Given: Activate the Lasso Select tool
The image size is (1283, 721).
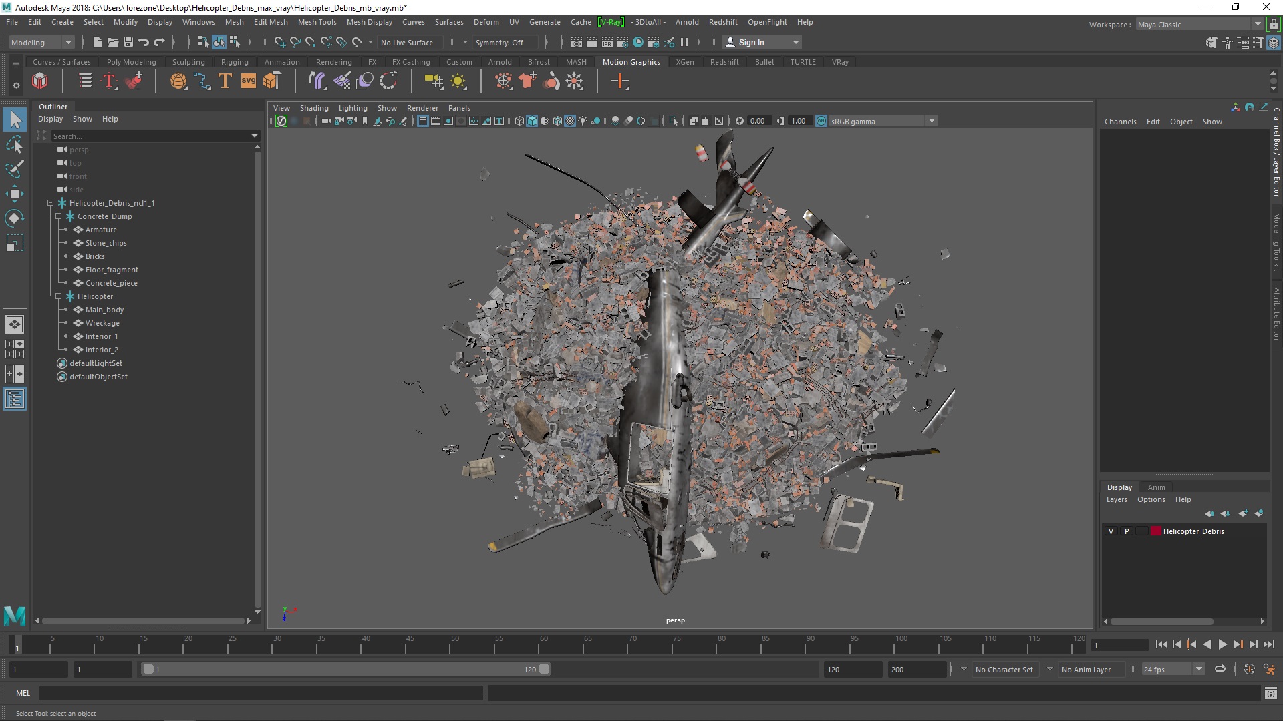Looking at the screenshot, I should click(x=15, y=145).
